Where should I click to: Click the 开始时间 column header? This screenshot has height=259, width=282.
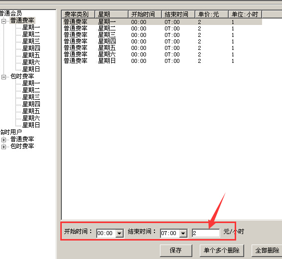point(145,14)
